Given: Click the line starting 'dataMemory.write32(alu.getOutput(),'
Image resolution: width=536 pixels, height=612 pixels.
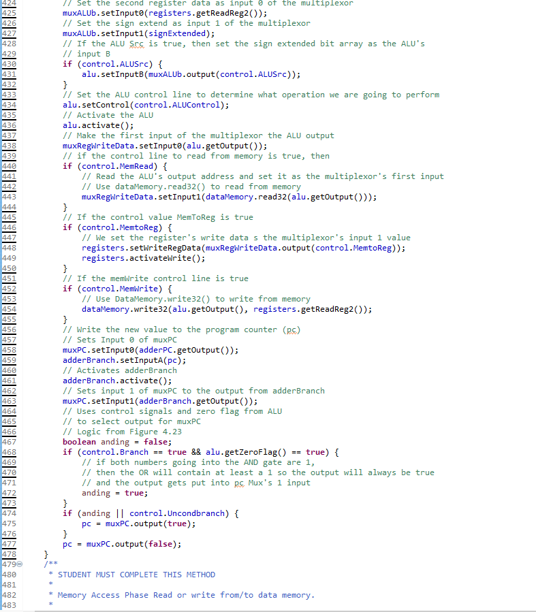Looking at the screenshot, I should [227, 309].
